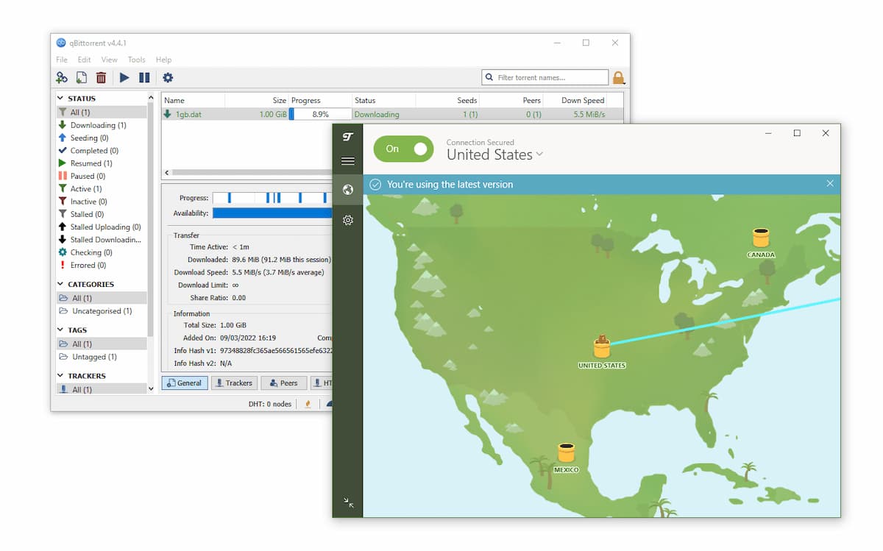This screenshot has height=551, width=883.
Task: Select the Canada tunnel on the map
Action: pyautogui.click(x=761, y=238)
